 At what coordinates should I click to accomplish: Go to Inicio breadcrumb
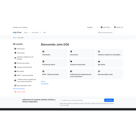click(14, 38)
